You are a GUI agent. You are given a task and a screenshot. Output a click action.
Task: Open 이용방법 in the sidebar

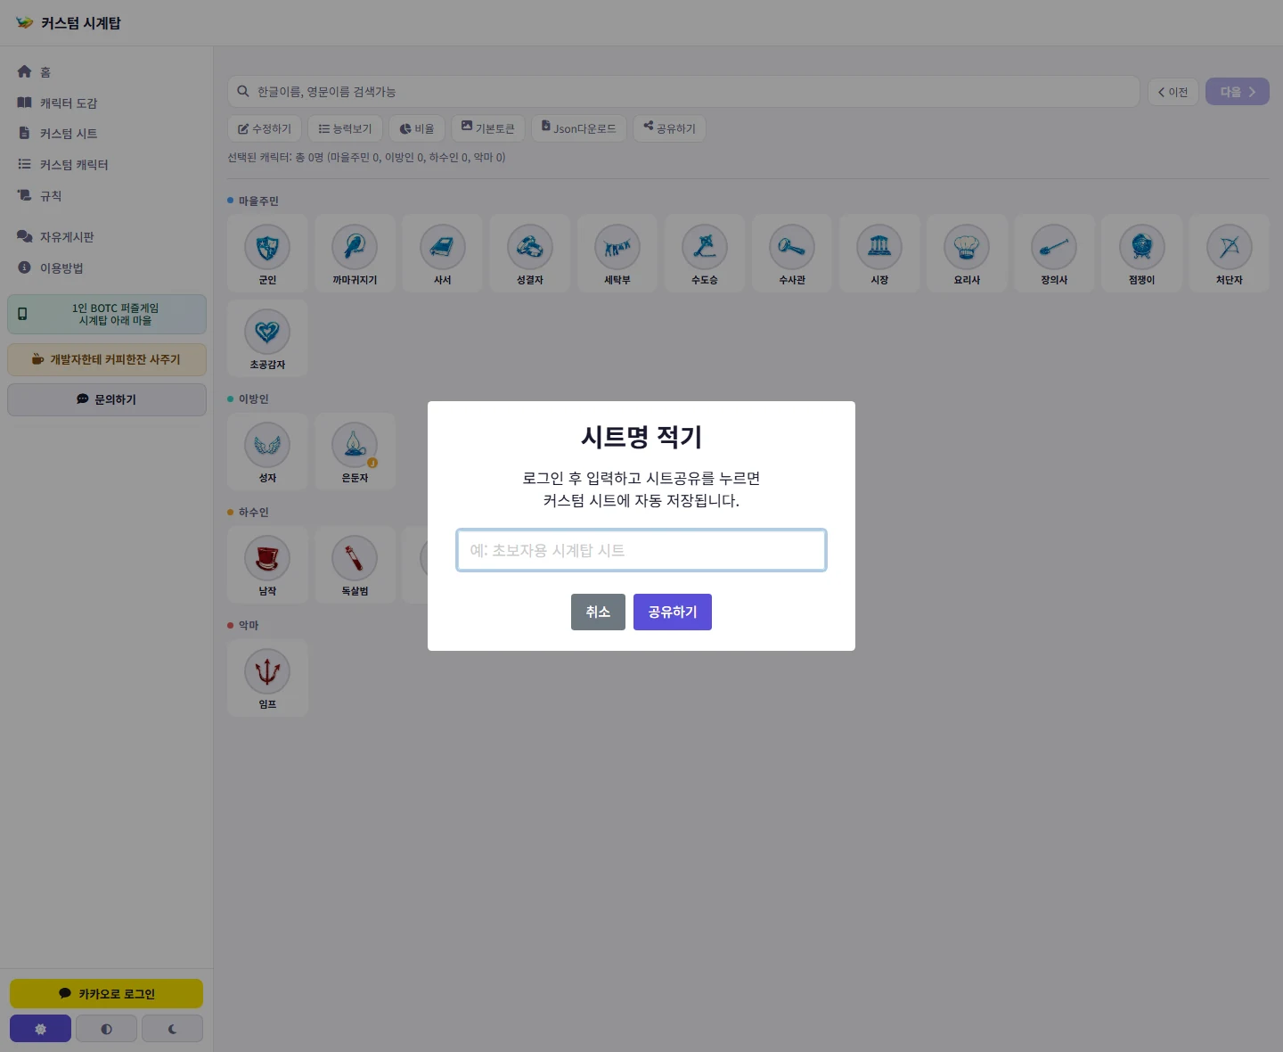tap(107, 268)
